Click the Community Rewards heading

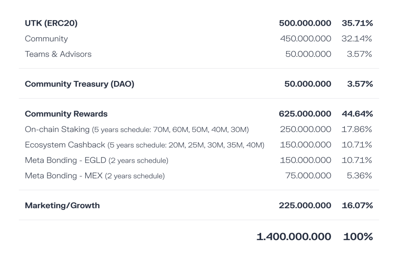pos(66,114)
